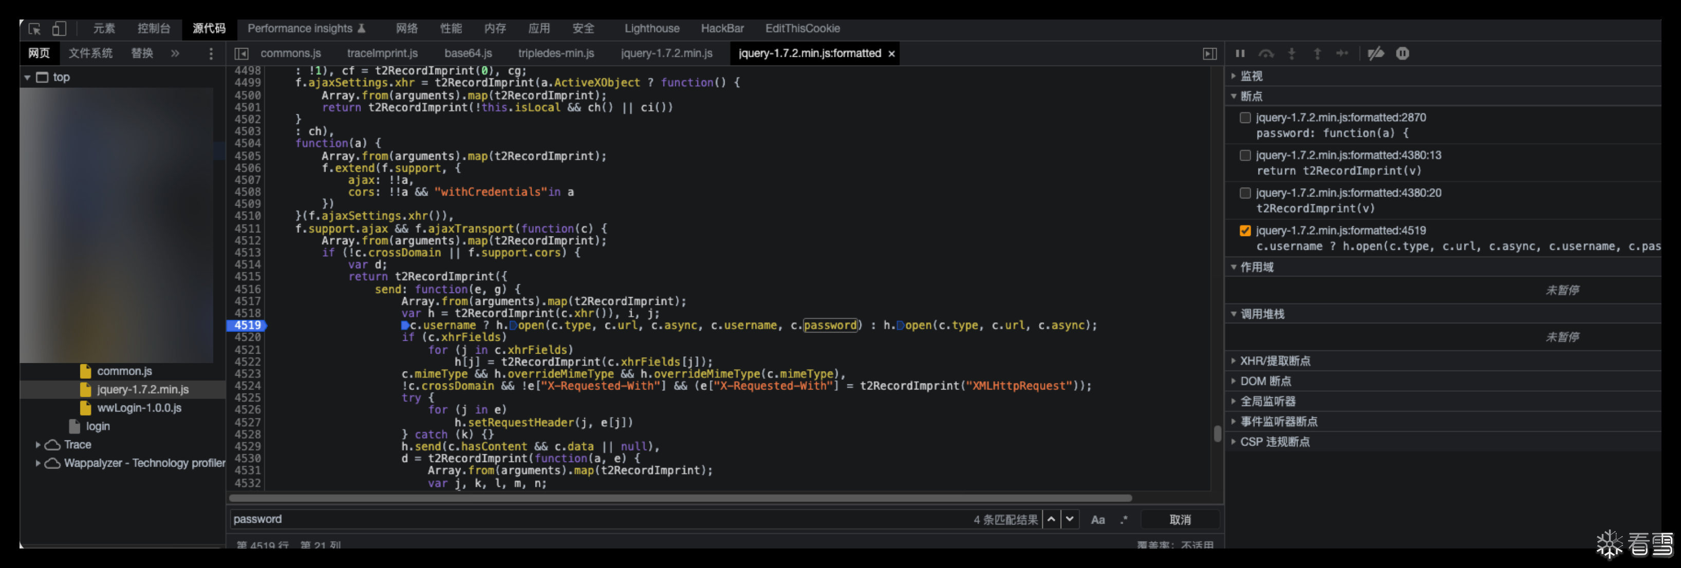
Task: Switch to the 控制台 Console panel
Action: (x=154, y=29)
